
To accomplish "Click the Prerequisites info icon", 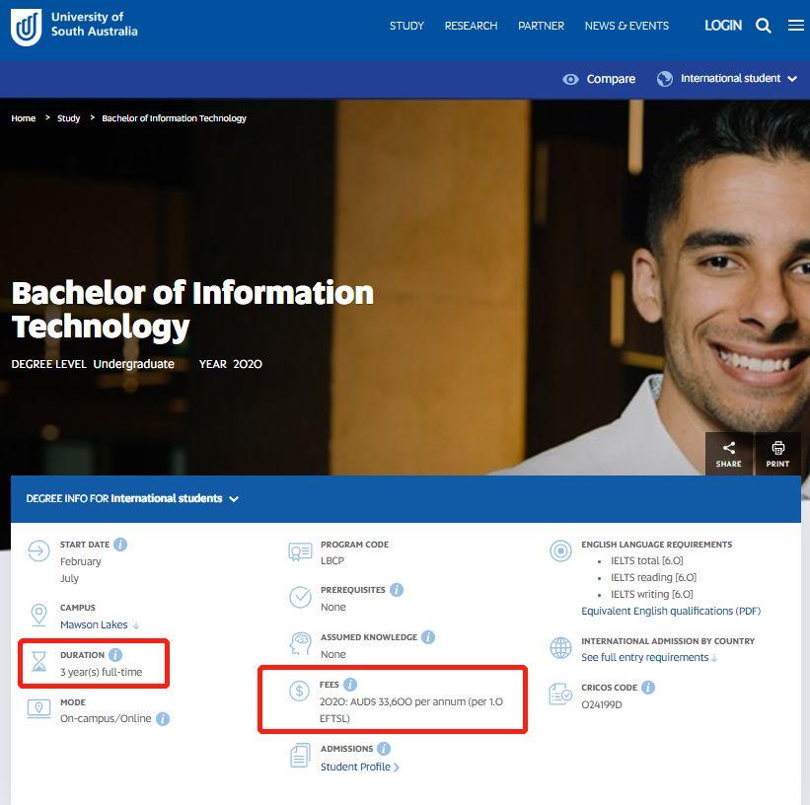I will click(x=397, y=590).
